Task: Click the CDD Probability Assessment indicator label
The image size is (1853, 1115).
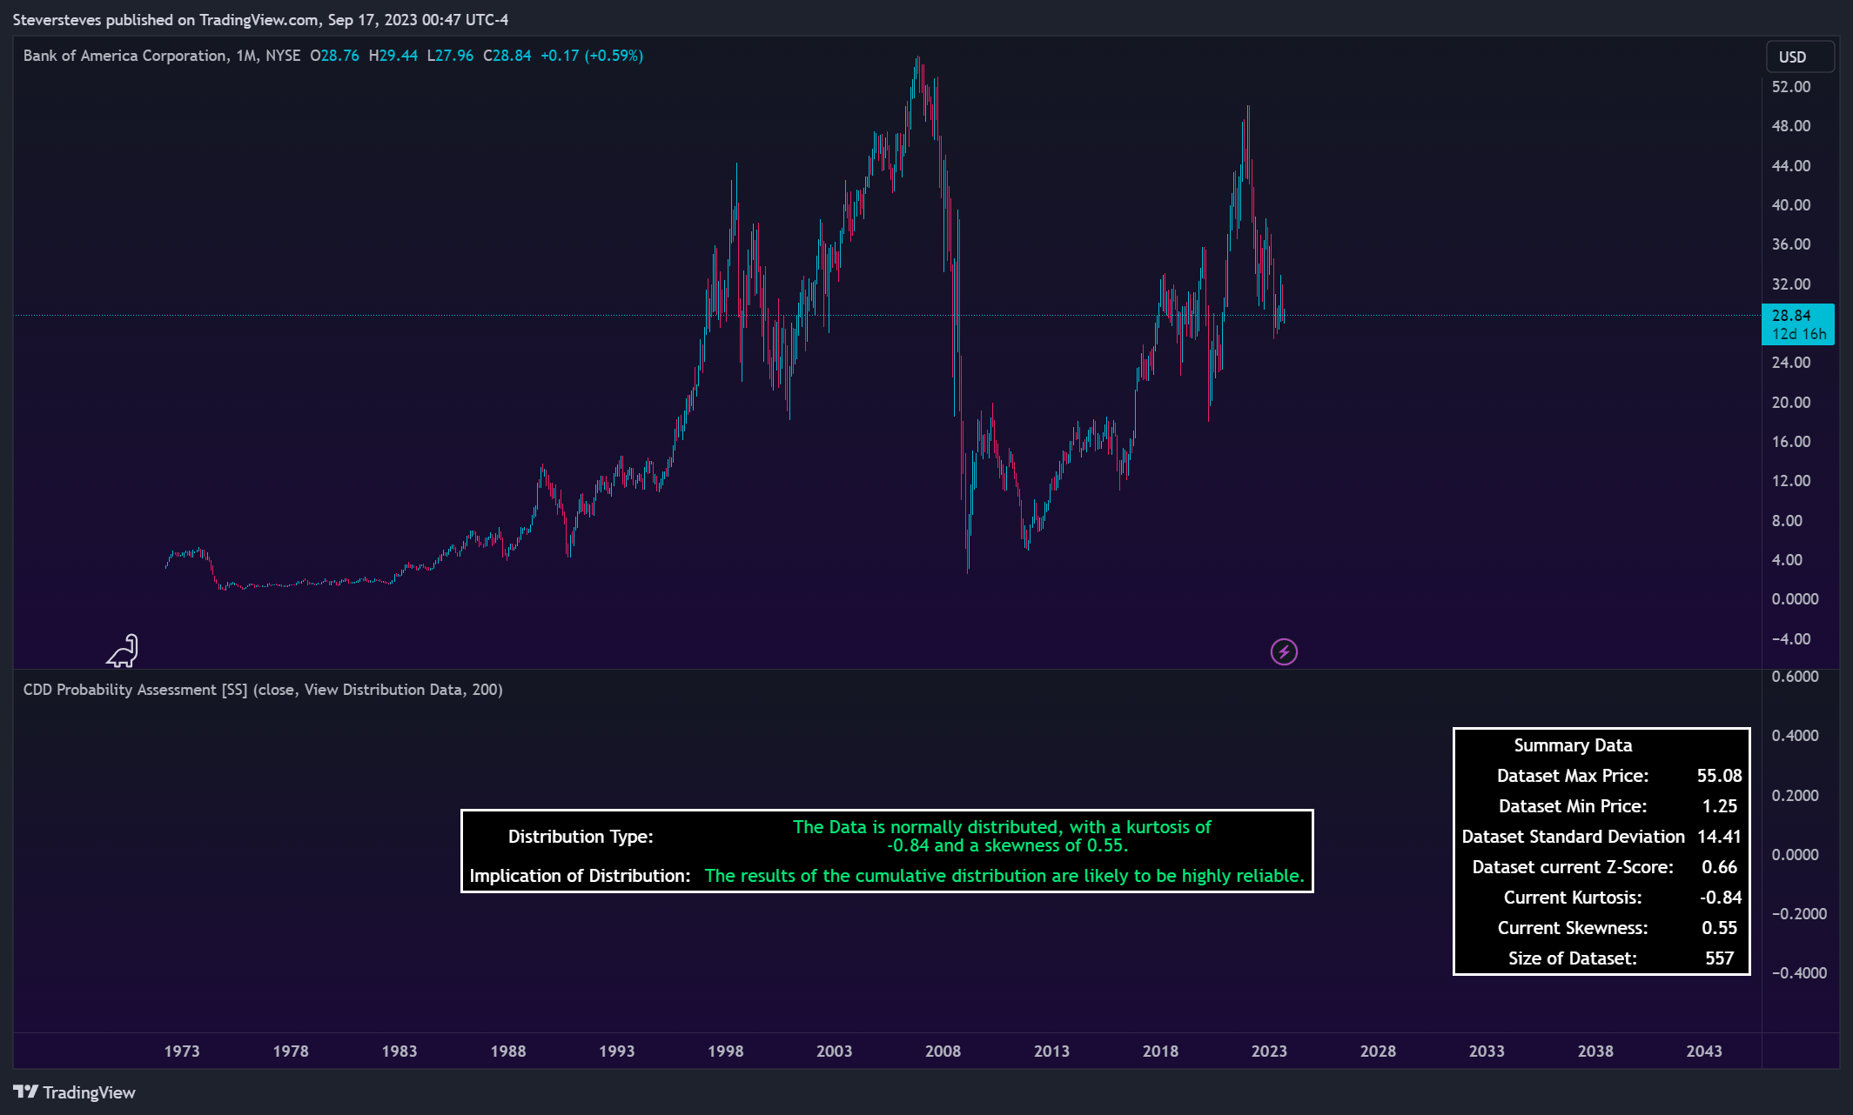Action: point(263,690)
